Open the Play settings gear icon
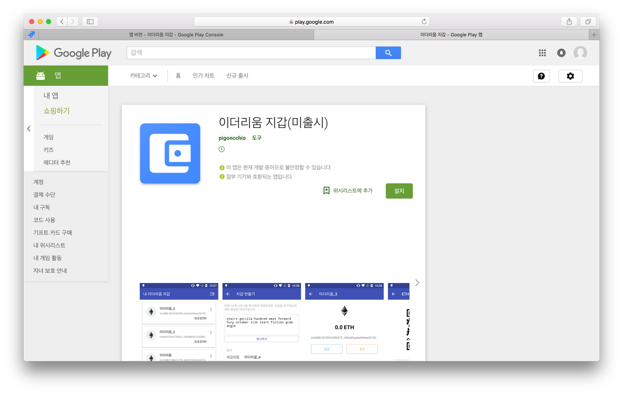The height and width of the screenshot is (395, 623). (570, 76)
